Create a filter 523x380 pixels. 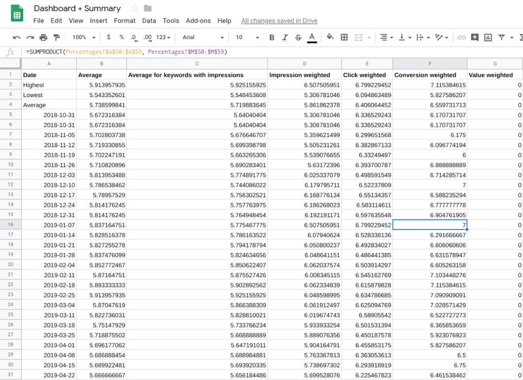pyautogui.click(x=502, y=37)
